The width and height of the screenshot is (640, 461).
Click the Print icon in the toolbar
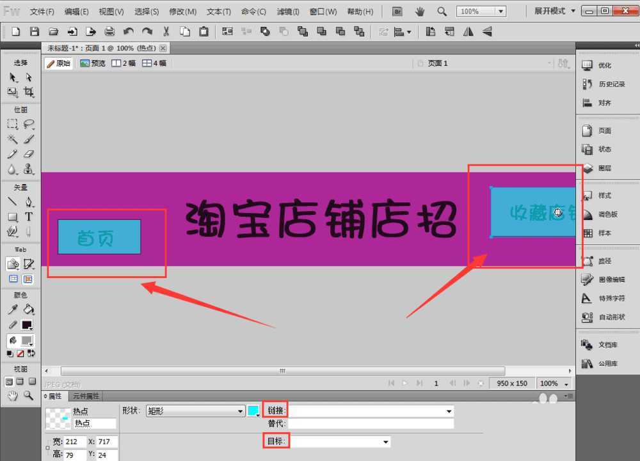tap(109, 31)
